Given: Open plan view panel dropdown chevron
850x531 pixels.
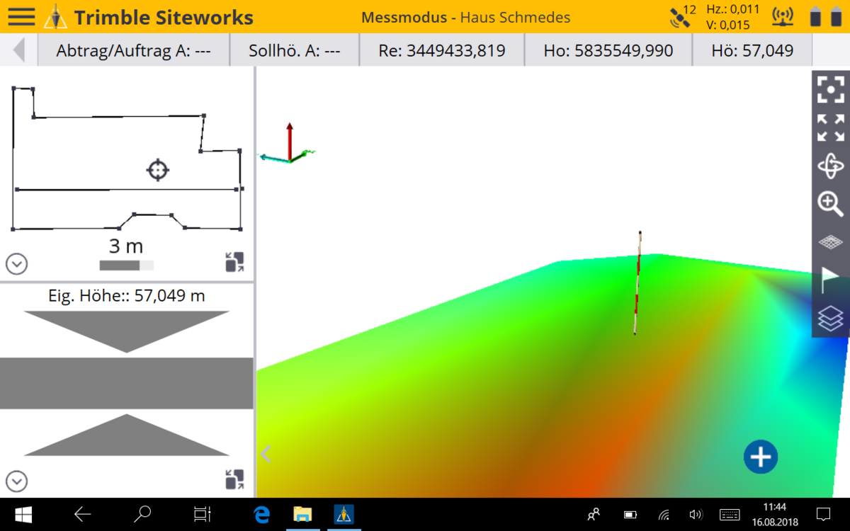Looking at the screenshot, I should (x=16, y=264).
